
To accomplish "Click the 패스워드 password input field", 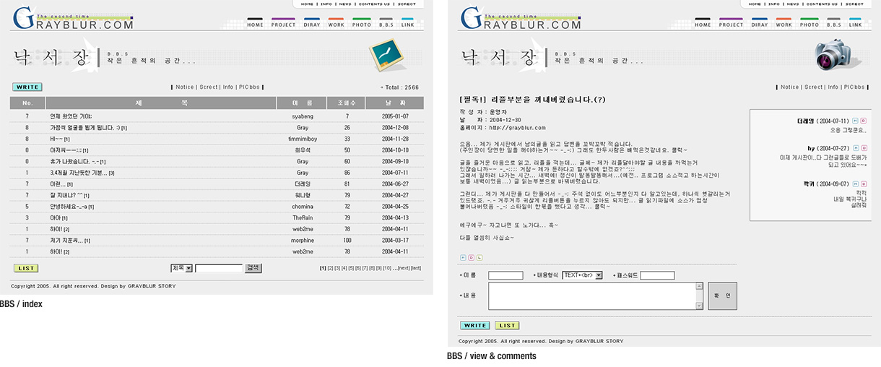I will 656,275.
